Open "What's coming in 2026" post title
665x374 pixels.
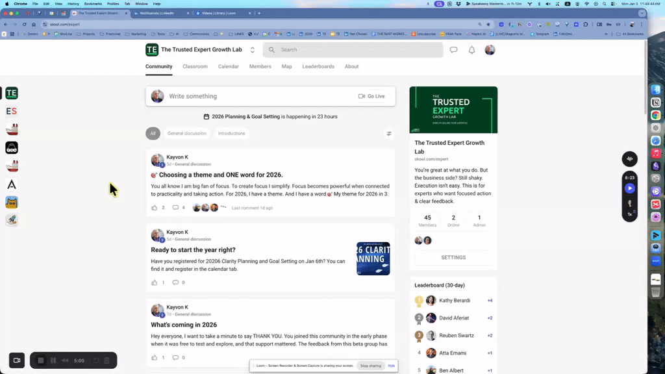point(184,325)
